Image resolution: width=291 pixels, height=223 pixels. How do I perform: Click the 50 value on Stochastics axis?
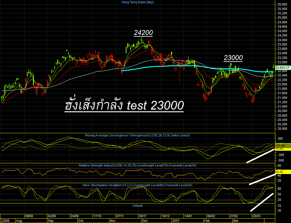tap(279, 194)
